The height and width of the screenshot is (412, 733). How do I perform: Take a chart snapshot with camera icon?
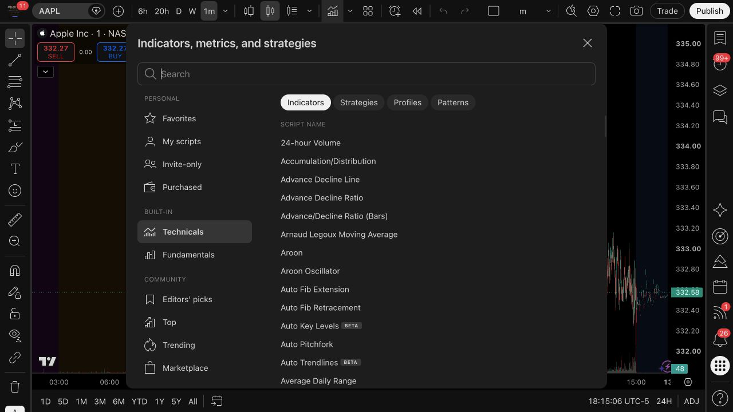click(x=636, y=11)
